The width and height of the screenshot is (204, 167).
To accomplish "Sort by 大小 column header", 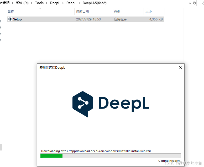I will [x=148, y=12].
